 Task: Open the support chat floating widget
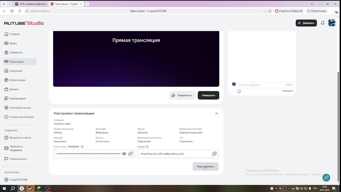(326, 178)
